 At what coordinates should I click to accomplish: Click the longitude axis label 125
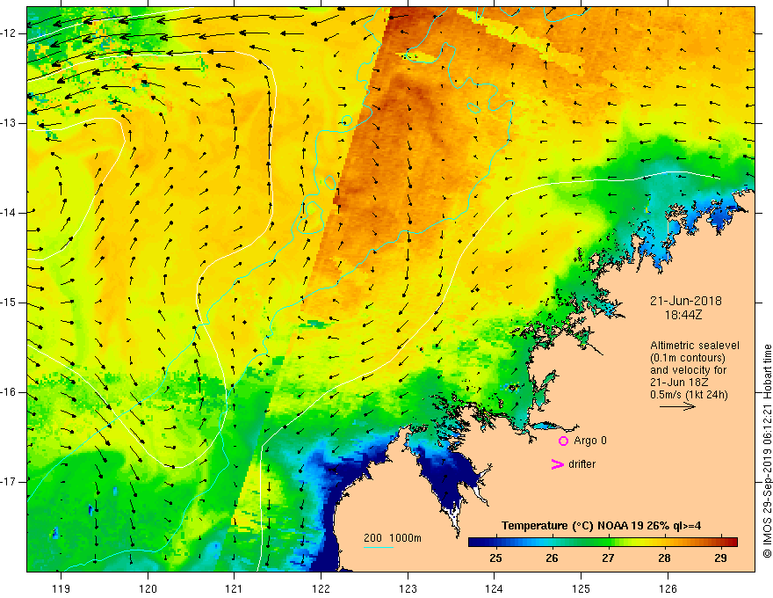(x=582, y=588)
